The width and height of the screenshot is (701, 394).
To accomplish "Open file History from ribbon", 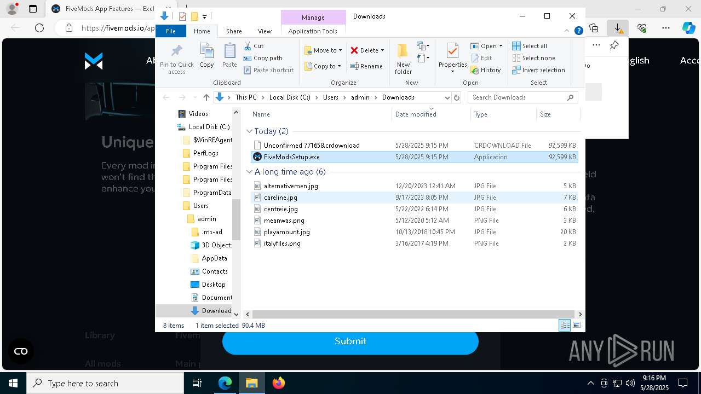I will tap(486, 70).
